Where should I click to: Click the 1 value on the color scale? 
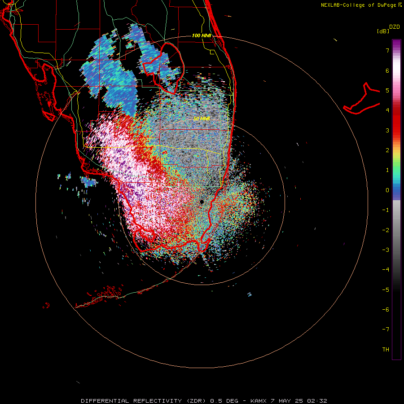tap(387, 170)
